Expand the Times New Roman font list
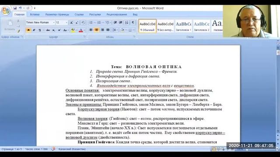Image resolution: width=280 pixels, height=157 pixels. (x=53, y=23)
